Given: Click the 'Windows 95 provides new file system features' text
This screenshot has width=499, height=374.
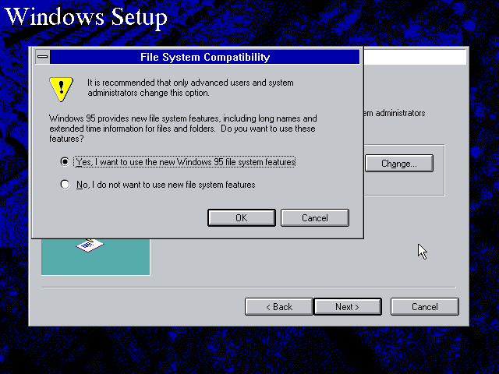Looking at the screenshot, I should [x=183, y=129].
